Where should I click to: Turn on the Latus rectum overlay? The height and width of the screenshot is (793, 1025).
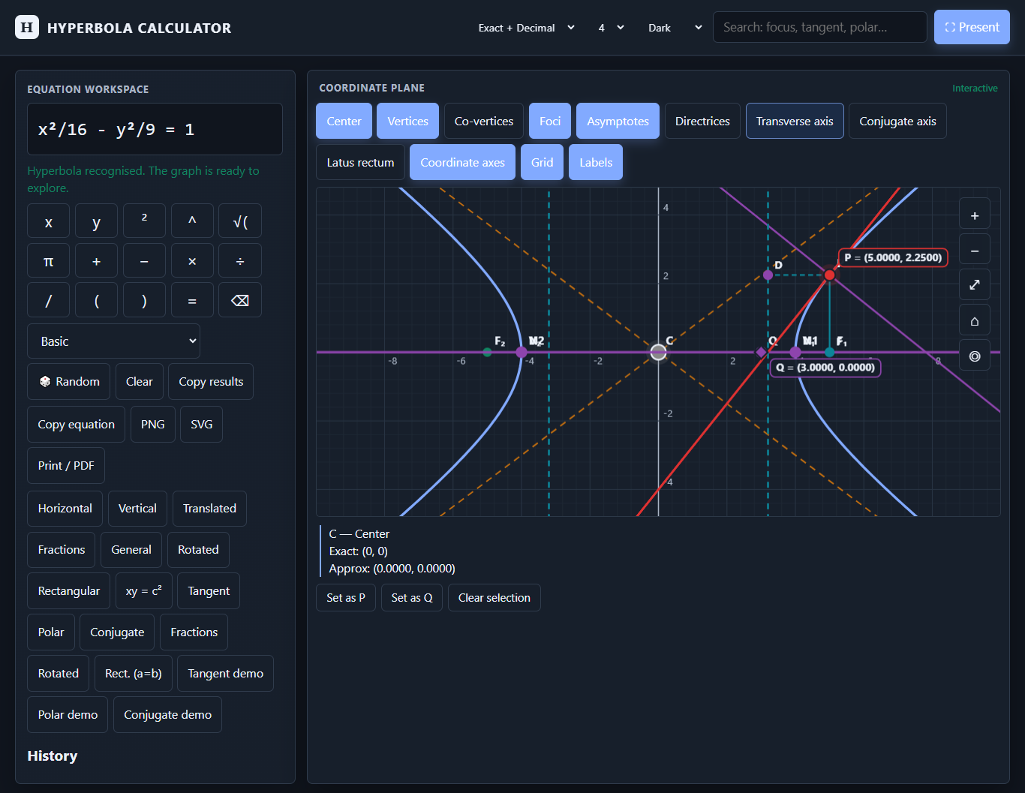360,162
